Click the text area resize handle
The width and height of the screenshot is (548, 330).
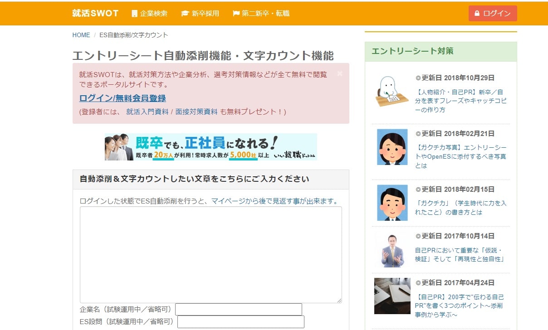pos(339,300)
